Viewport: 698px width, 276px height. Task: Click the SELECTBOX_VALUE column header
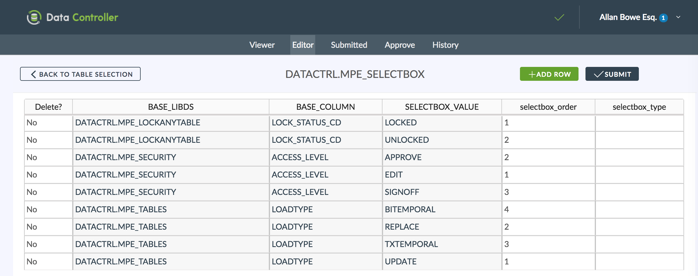coord(442,107)
